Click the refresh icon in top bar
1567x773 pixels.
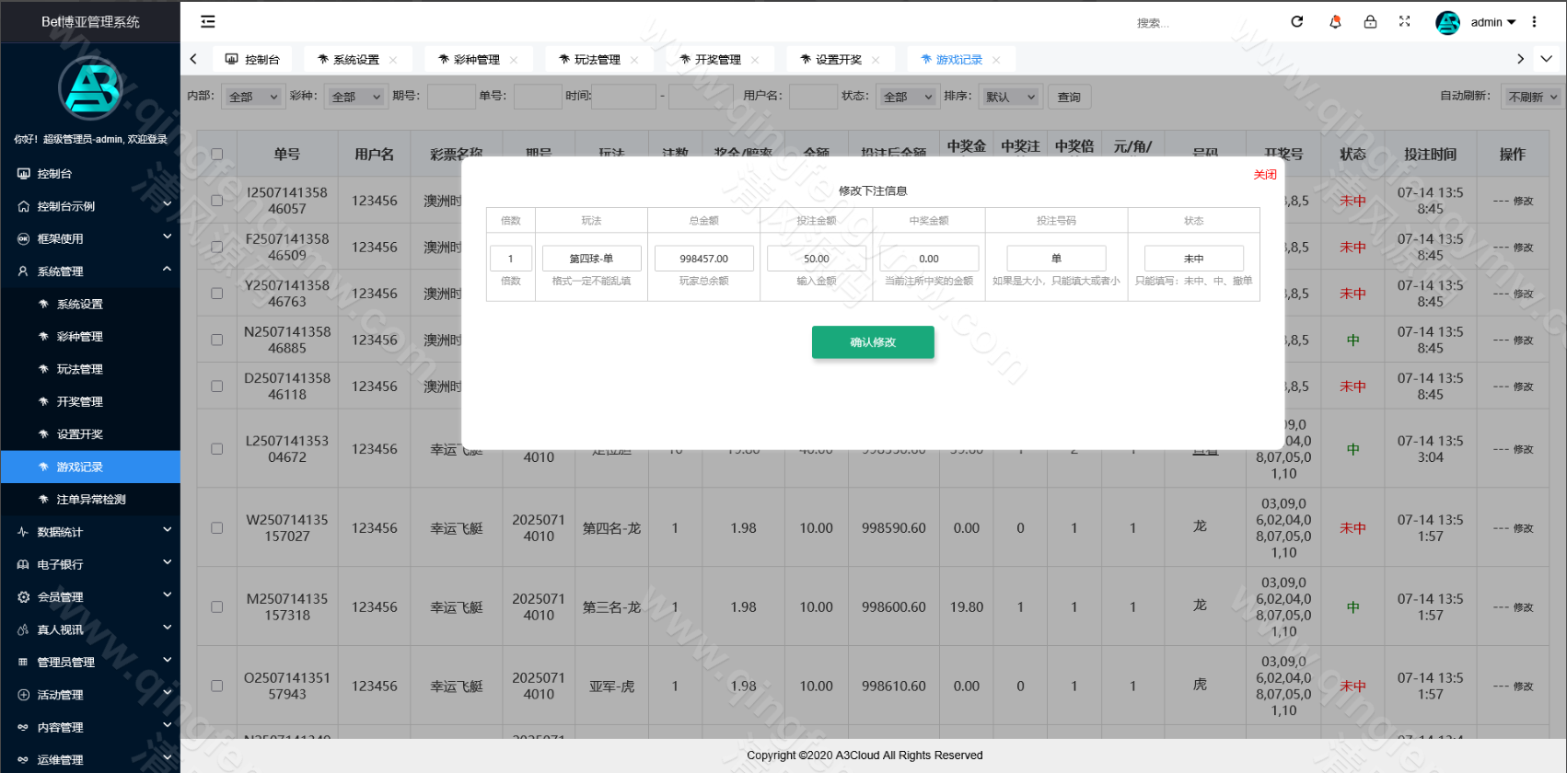[x=1297, y=21]
